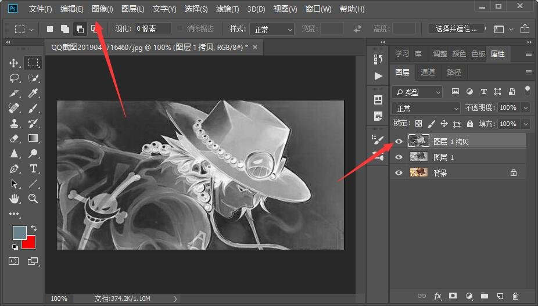Select the Rectangular Marquee tool

tap(33, 63)
